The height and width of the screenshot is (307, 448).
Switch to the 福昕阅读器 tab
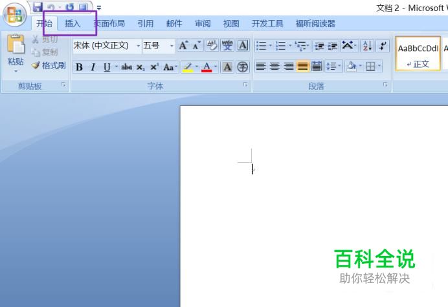(315, 23)
